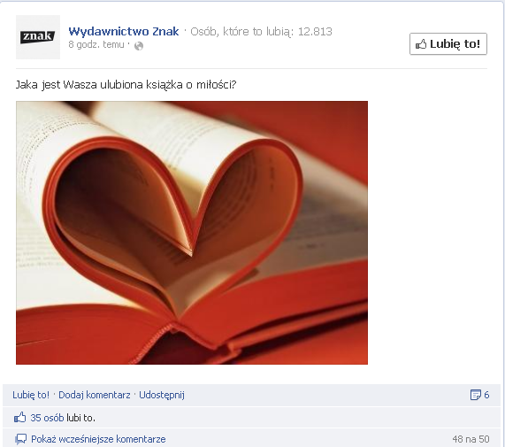The image size is (505, 447).
Task: Open the Znak logo profile picture
Action: point(38,37)
